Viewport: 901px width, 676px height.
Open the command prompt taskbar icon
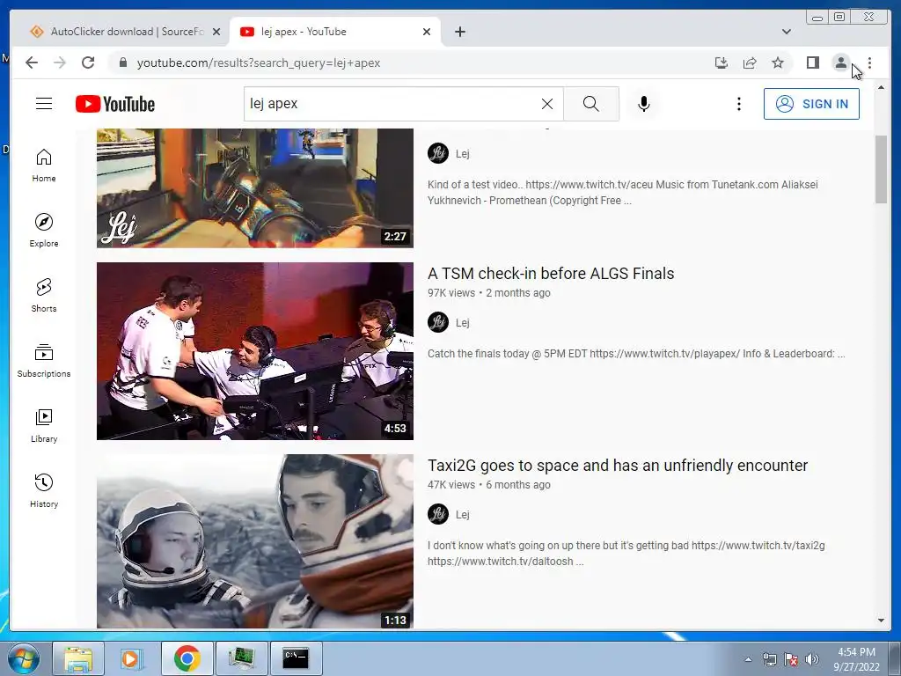coord(296,658)
